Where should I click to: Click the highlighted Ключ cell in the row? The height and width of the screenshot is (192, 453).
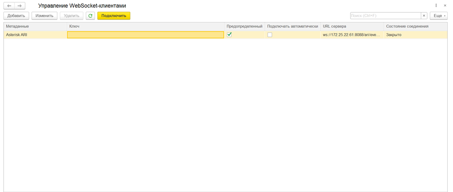pos(145,35)
